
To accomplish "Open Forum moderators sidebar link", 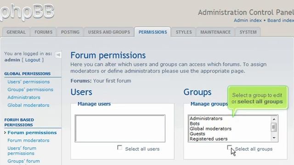I will [x=28, y=141].
